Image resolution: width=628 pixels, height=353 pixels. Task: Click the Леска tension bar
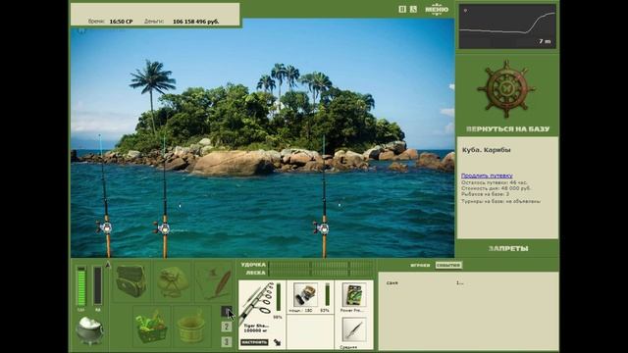click(321, 273)
